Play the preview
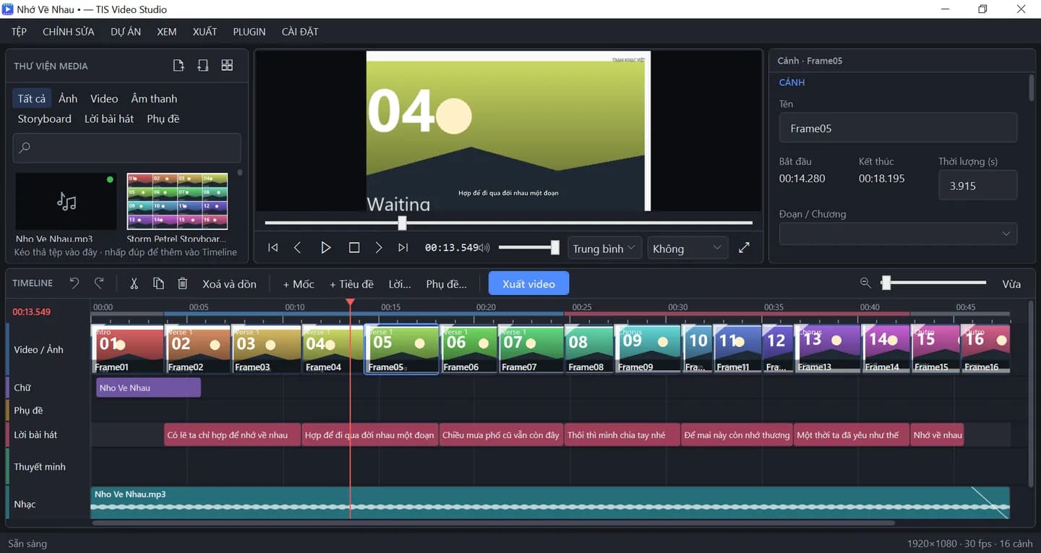This screenshot has height=553, width=1041. click(326, 248)
